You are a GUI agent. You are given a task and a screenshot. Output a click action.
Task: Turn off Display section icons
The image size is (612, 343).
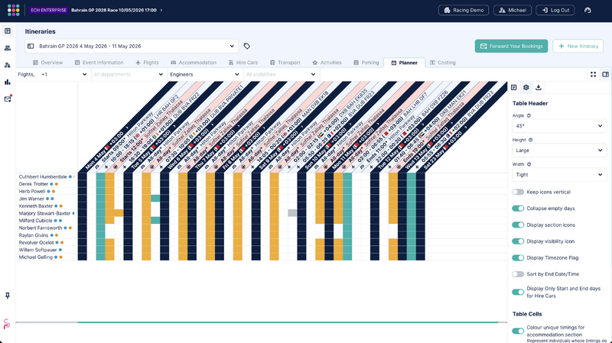click(518, 225)
